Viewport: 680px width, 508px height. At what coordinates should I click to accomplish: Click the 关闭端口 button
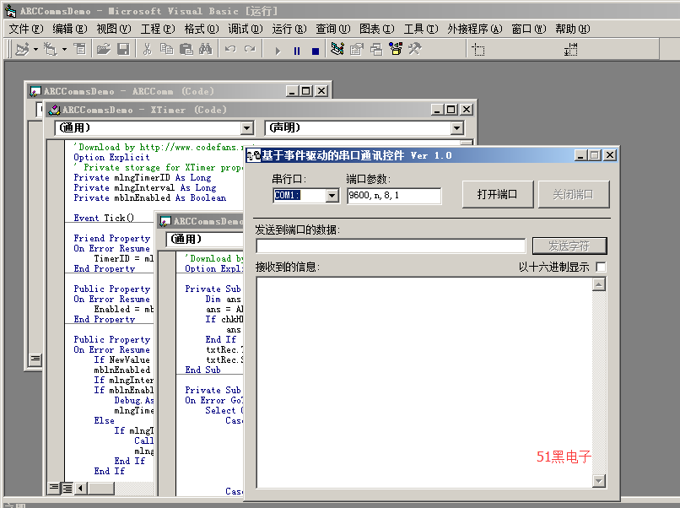coord(574,194)
